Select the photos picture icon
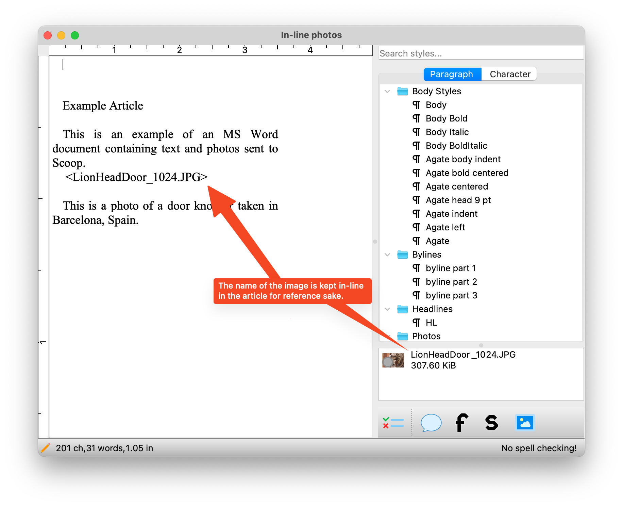The width and height of the screenshot is (623, 507). [525, 423]
